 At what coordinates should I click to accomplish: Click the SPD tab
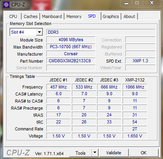pos(92,16)
